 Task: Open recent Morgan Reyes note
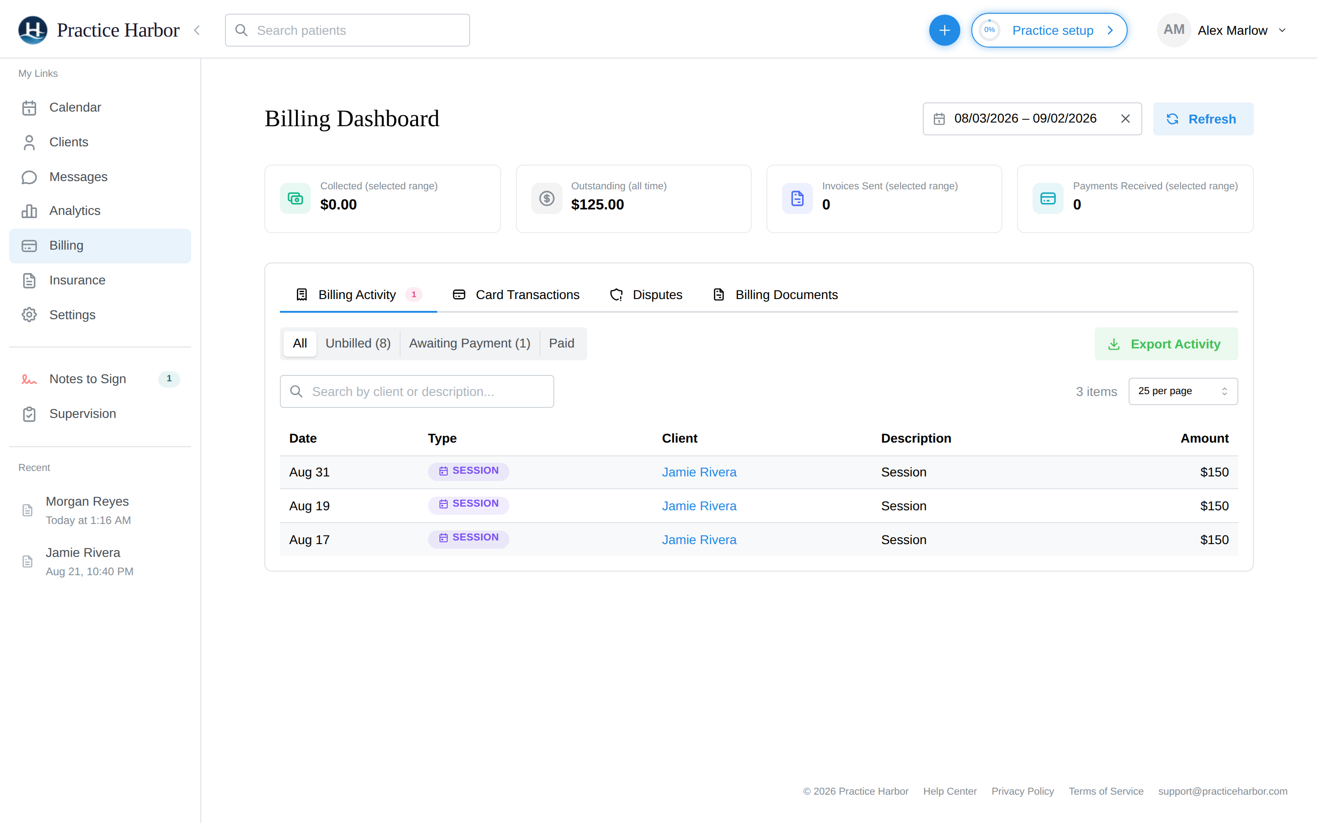(x=100, y=510)
